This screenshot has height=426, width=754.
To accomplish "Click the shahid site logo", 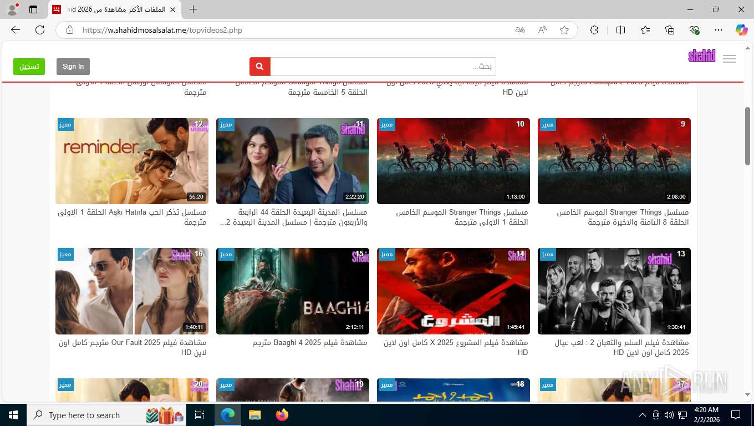I will (702, 56).
